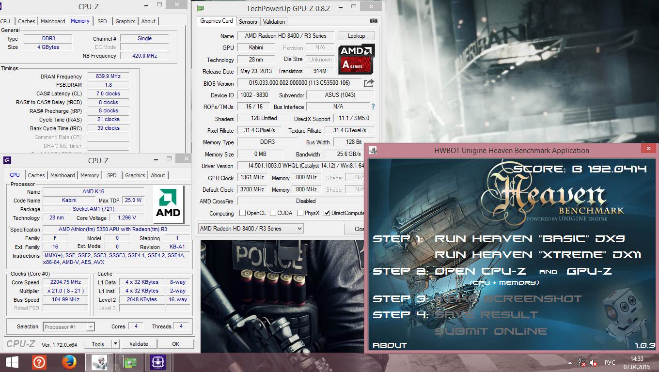
Task: Click the GPU Clock value 1961 MHz
Action: tap(252, 178)
